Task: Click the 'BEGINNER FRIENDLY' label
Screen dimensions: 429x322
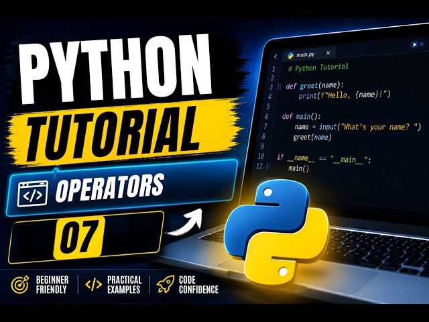Action: (52, 284)
